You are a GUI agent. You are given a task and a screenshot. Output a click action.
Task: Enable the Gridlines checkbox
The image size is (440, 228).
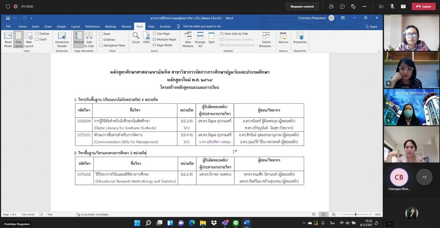(101, 40)
